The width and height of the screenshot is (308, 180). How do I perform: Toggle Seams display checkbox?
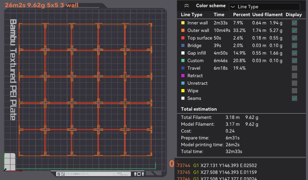(x=294, y=98)
